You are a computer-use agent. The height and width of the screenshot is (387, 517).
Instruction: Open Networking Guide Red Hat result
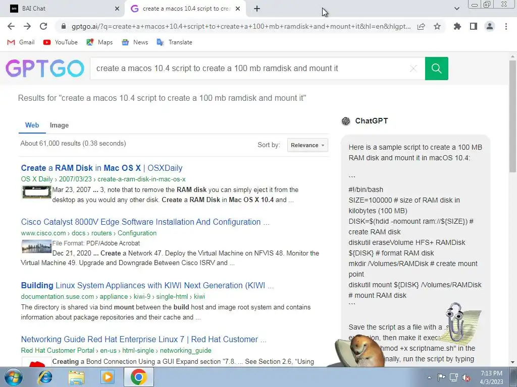143,339
